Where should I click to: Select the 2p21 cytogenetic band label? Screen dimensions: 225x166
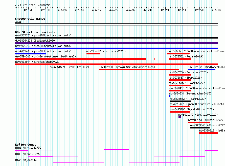pyautogui.click(x=18, y=22)
